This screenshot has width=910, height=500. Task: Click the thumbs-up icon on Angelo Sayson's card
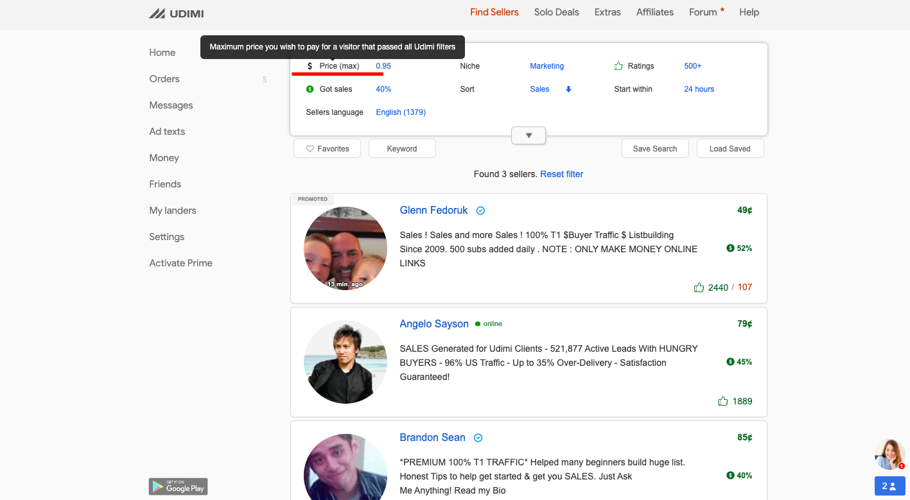coord(722,401)
